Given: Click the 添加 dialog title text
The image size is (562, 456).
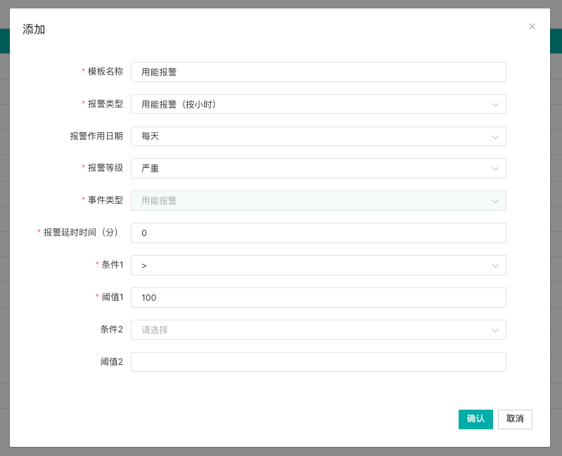Looking at the screenshot, I should tap(34, 30).
